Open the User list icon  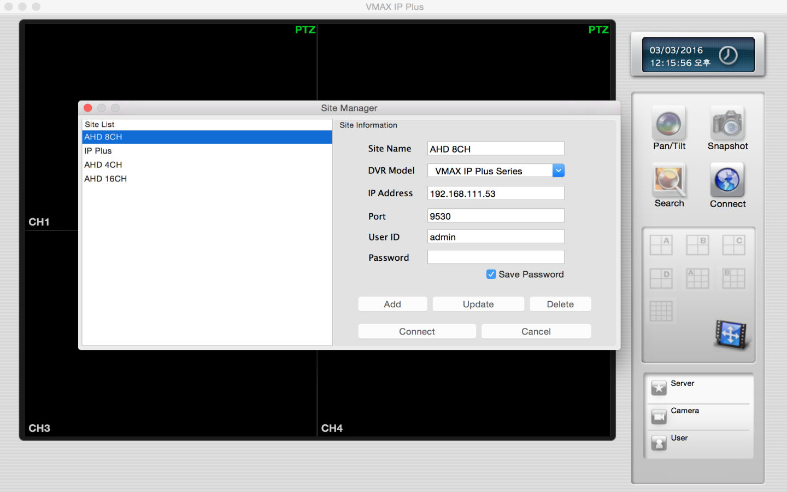tap(659, 443)
